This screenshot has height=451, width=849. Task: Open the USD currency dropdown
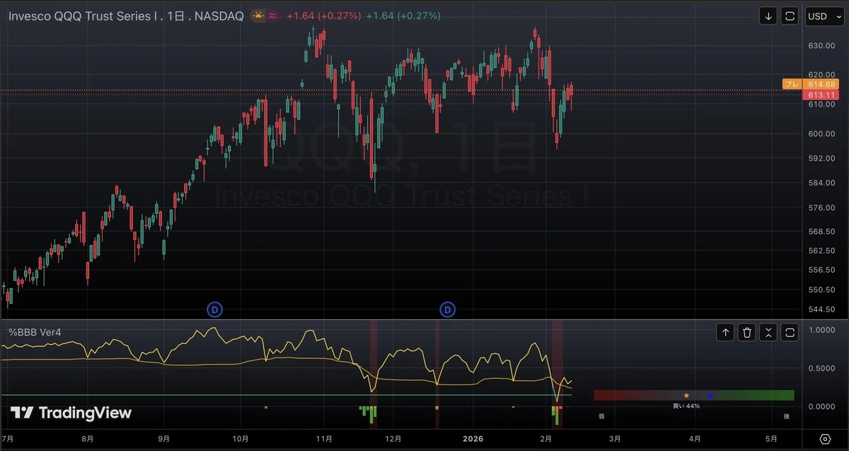[824, 16]
